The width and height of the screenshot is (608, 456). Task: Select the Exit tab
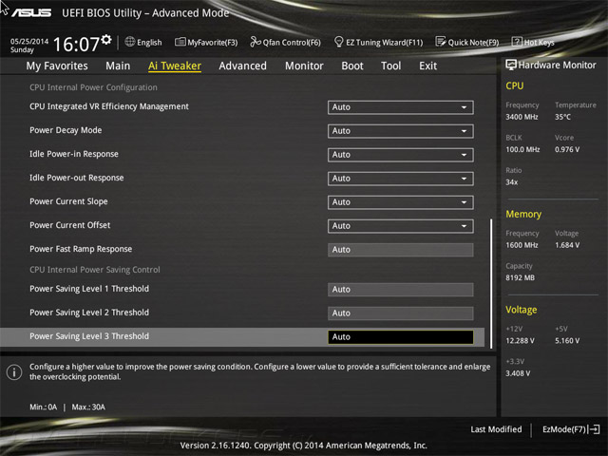[427, 66]
